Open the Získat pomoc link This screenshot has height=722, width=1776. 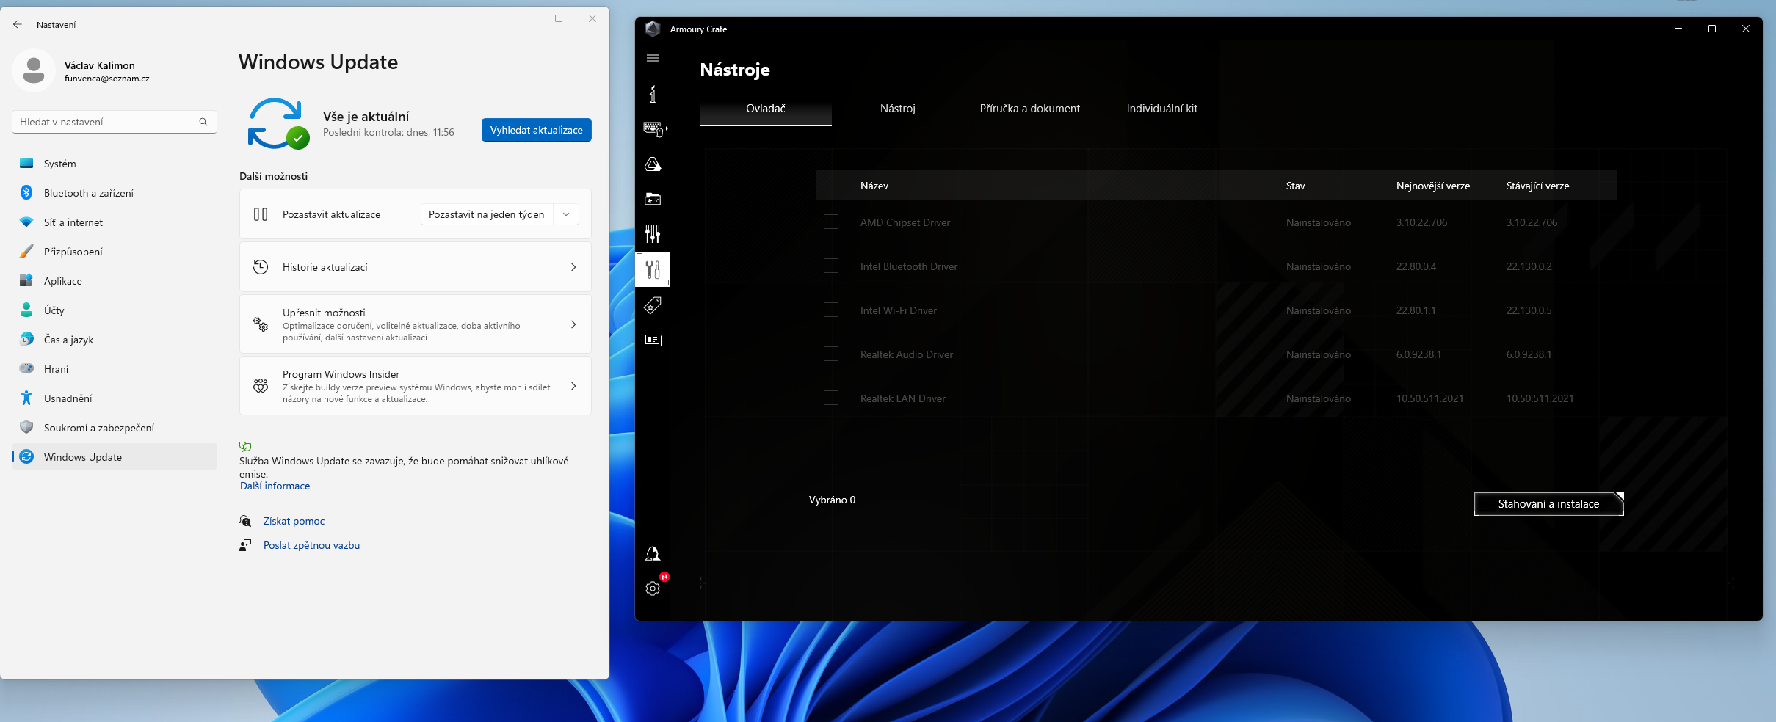coord(294,521)
